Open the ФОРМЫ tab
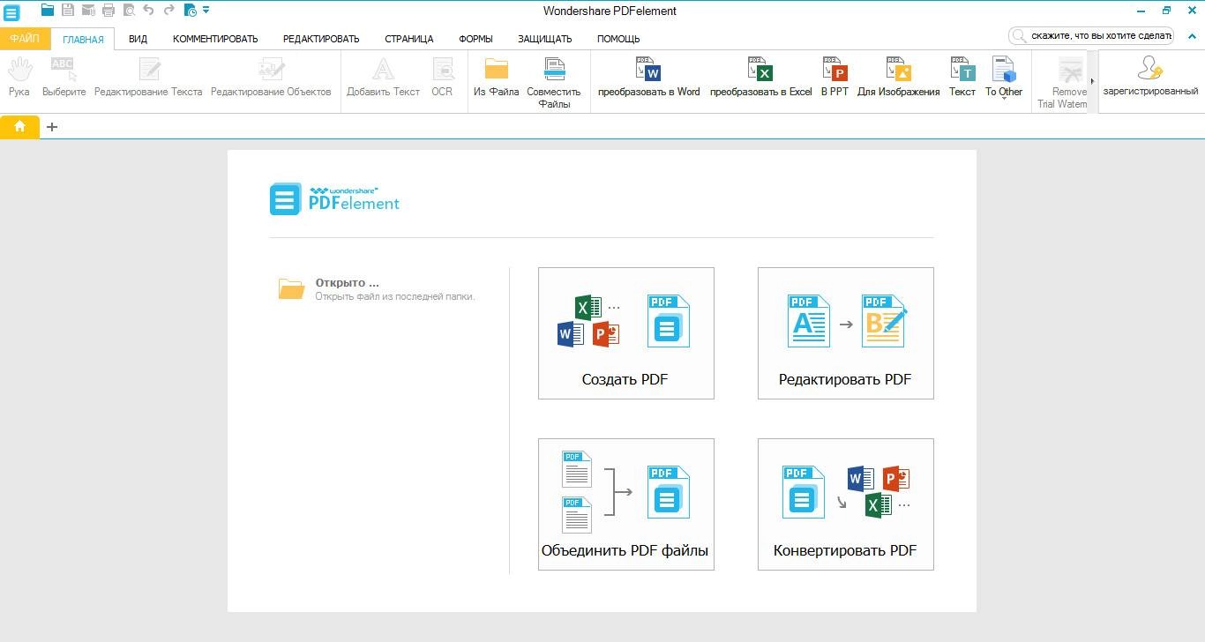This screenshot has height=642, width=1205. click(x=475, y=39)
